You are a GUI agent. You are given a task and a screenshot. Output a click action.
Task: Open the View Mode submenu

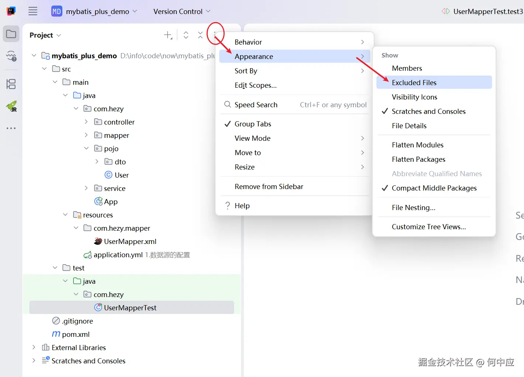[294, 138]
